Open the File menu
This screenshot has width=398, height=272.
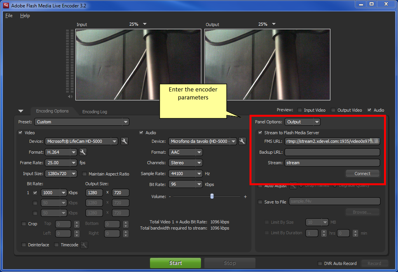tap(9, 16)
